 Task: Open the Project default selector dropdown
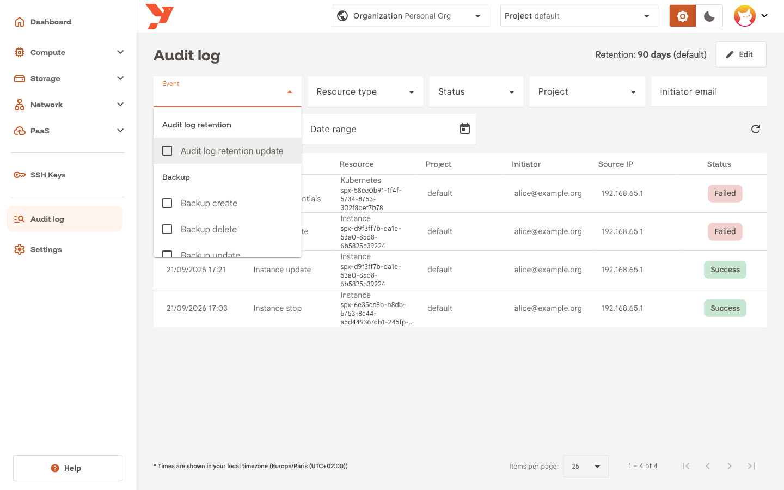[x=579, y=16]
